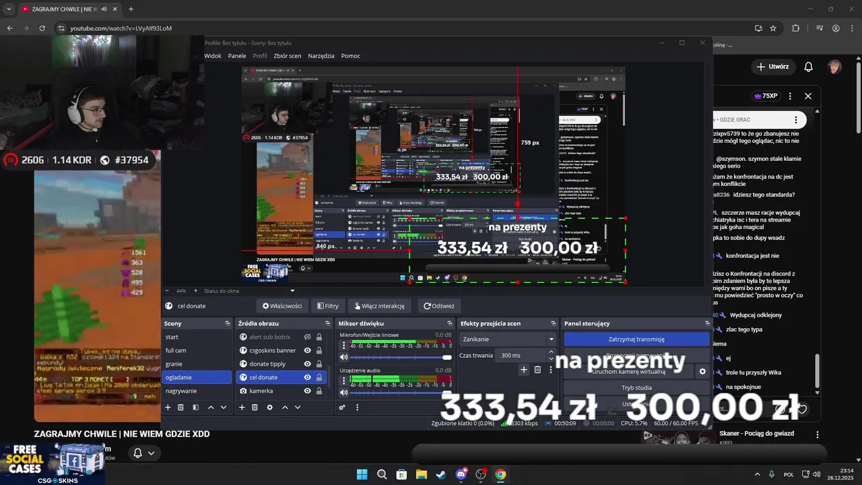
Task: Open Skaner video three-dot menu
Action: pyautogui.click(x=818, y=434)
